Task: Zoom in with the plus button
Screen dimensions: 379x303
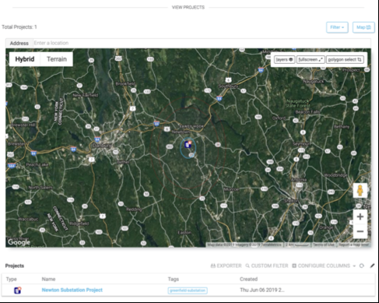Action: click(360, 217)
